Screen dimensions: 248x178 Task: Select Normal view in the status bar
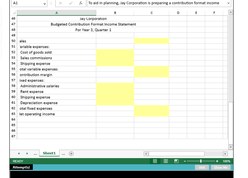point(155,161)
